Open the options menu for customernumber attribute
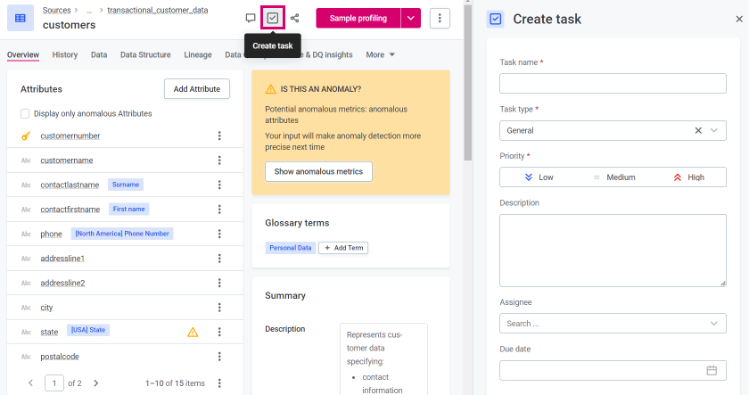 click(x=219, y=136)
